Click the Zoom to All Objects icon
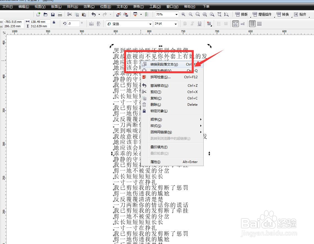 (x=205, y=14)
